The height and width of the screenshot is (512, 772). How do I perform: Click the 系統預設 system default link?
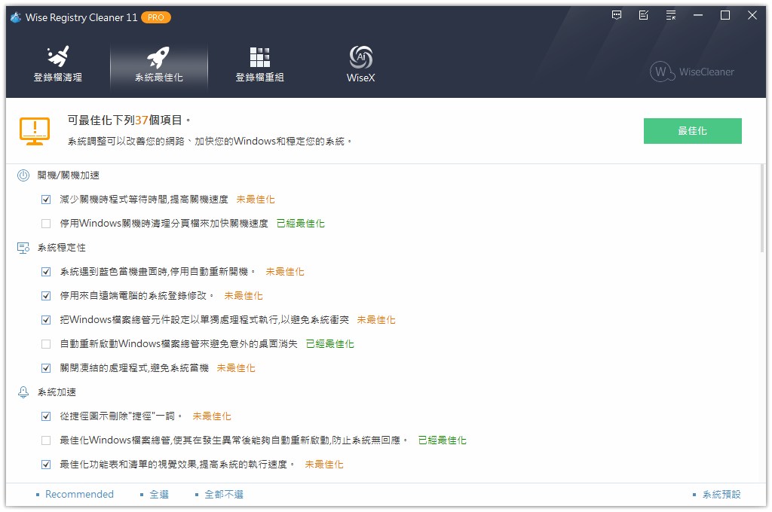721,494
